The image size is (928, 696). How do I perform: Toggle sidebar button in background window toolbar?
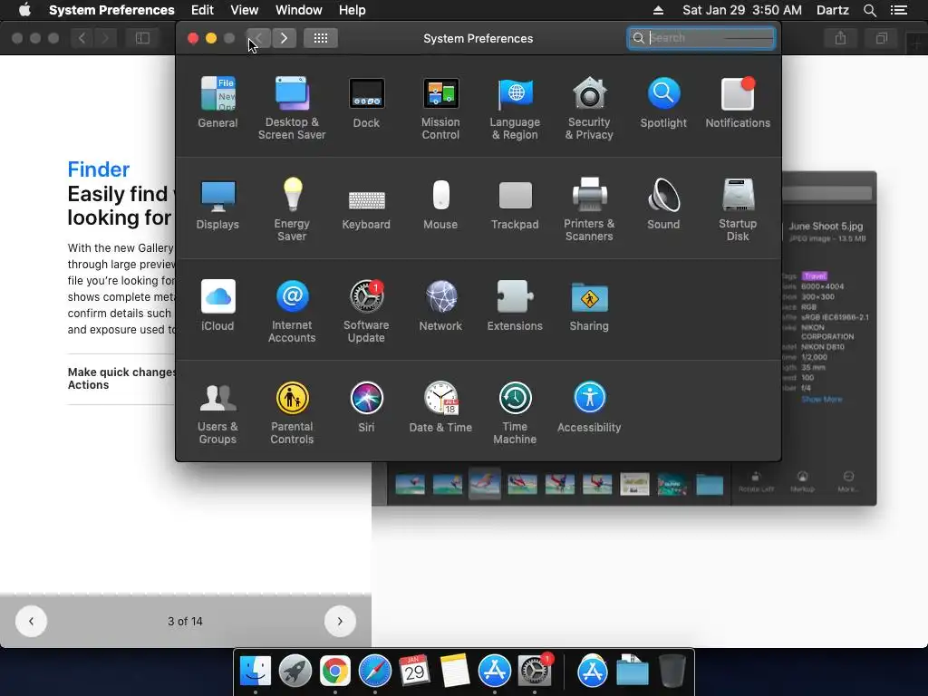(x=142, y=38)
